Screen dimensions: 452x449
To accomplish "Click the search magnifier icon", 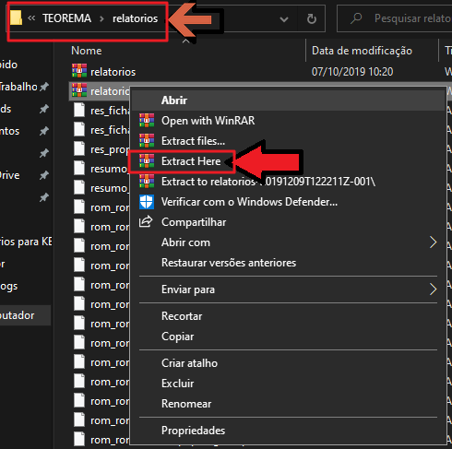I will (x=356, y=18).
